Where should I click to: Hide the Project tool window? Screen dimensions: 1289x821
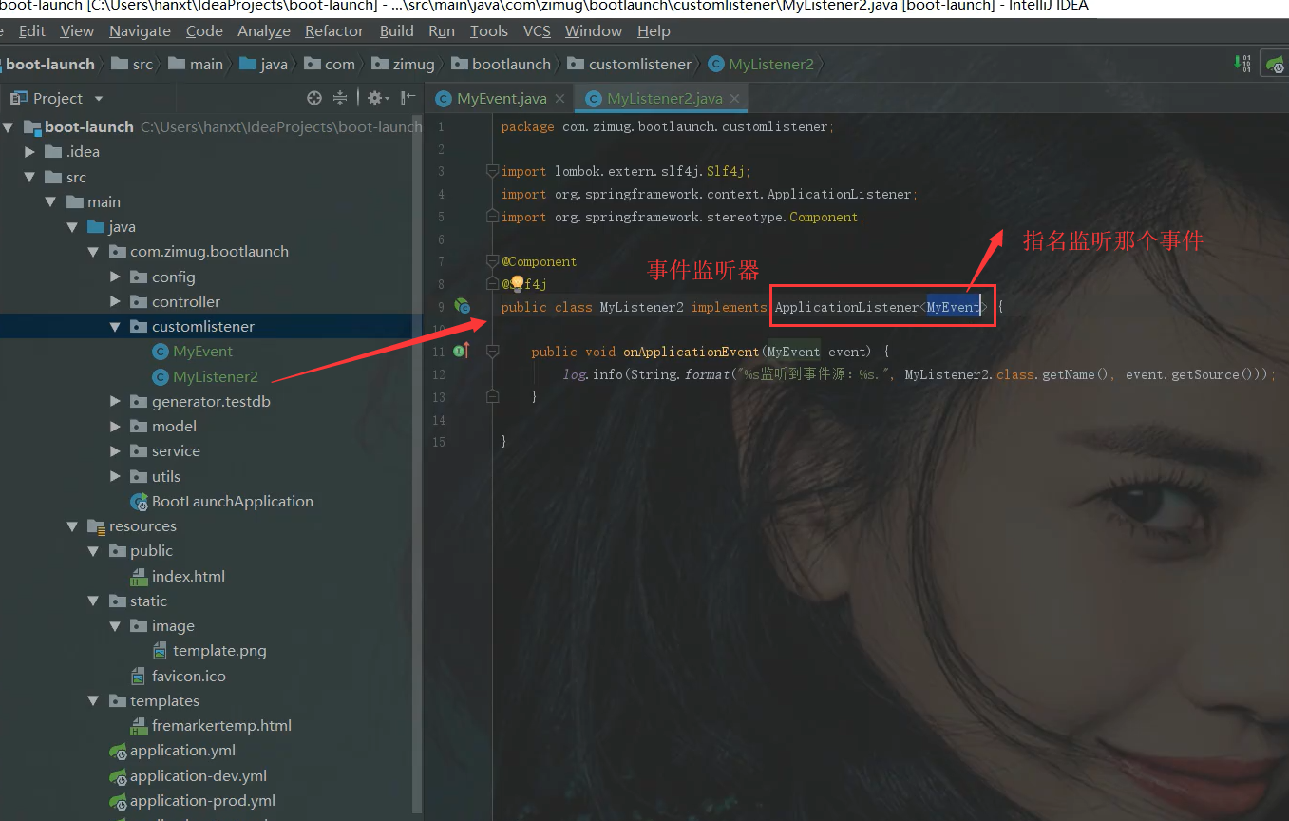[x=408, y=98]
